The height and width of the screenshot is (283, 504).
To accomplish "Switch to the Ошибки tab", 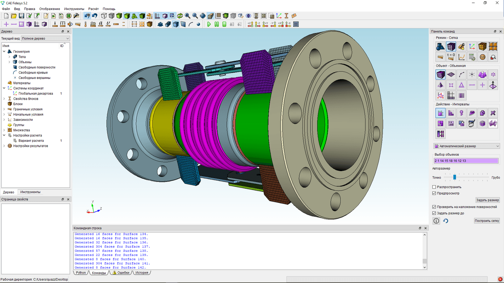I will pos(121,273).
